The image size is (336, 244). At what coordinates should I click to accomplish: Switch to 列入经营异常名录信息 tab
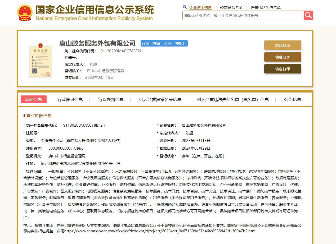[160, 99]
